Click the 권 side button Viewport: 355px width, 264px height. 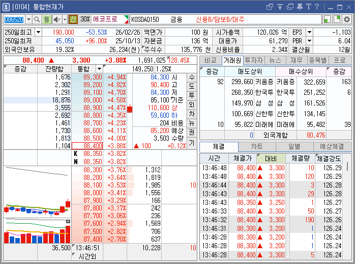pos(192,132)
